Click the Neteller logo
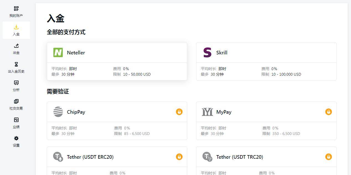351x175 pixels. click(58, 52)
